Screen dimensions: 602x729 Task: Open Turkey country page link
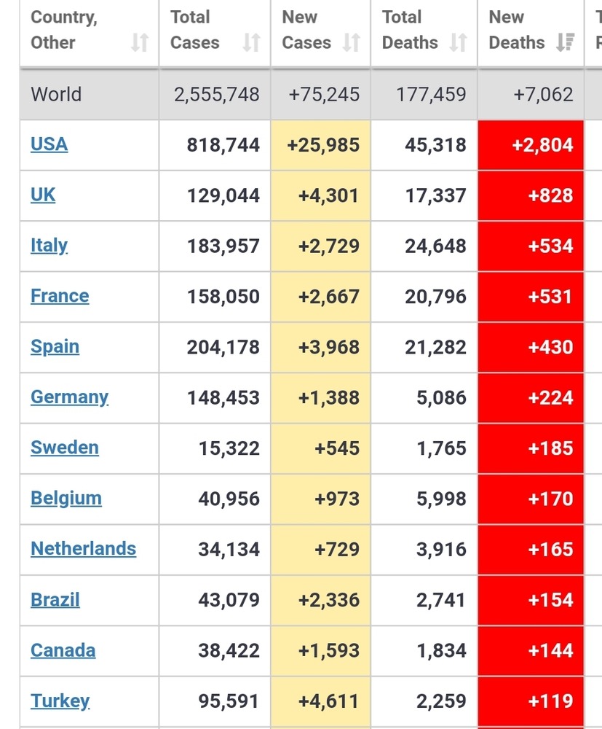pos(60,701)
